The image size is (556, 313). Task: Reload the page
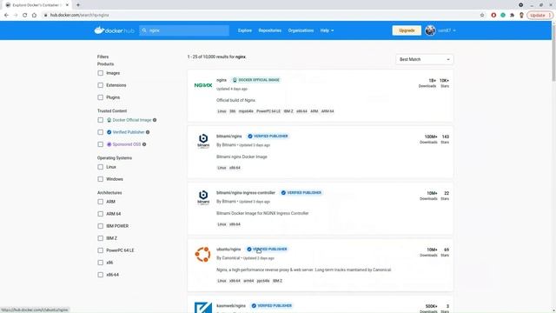pyautogui.click(x=25, y=16)
